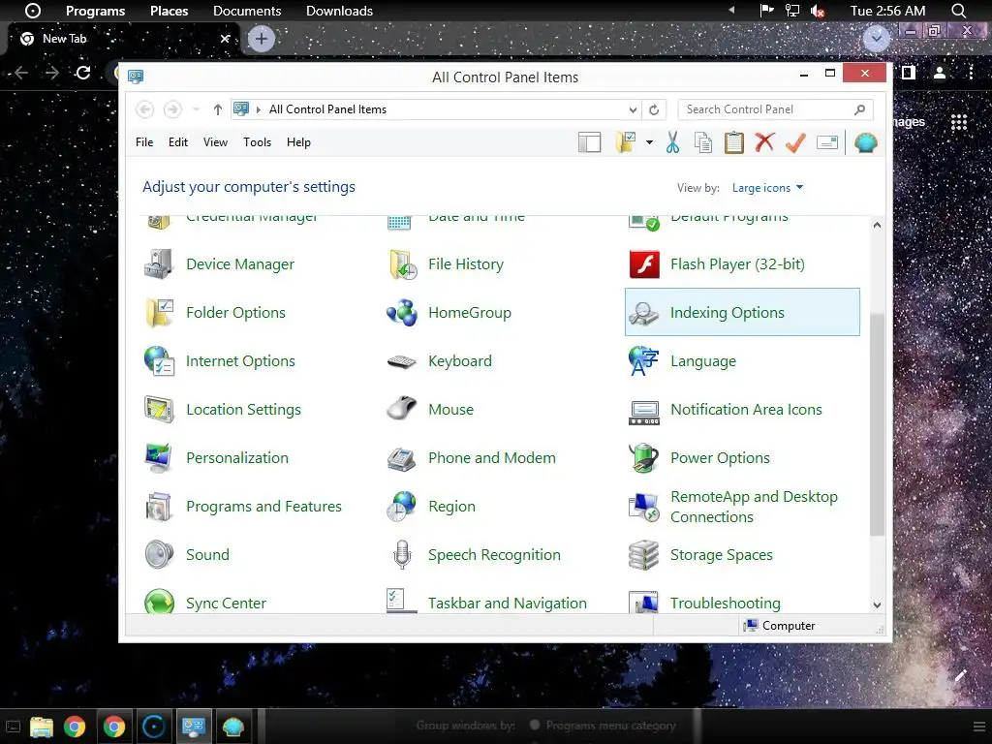The width and height of the screenshot is (992, 744).
Task: Expand the dropdown arrow beside folder icon
Action: tap(649, 142)
